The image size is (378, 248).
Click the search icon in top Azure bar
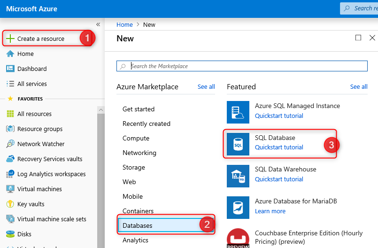[x=347, y=8]
